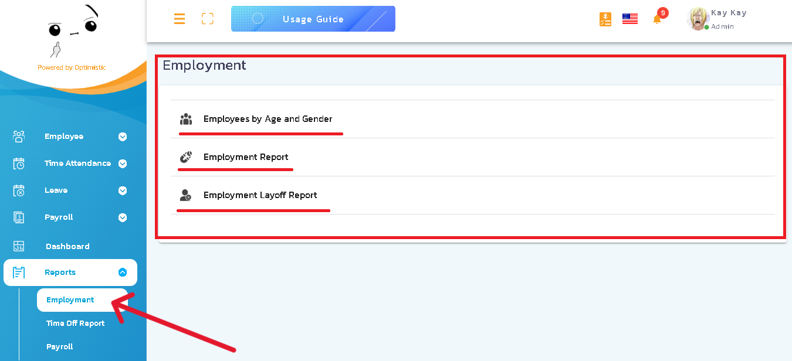
Task: Switch to the Time Off Report section
Action: coord(75,323)
